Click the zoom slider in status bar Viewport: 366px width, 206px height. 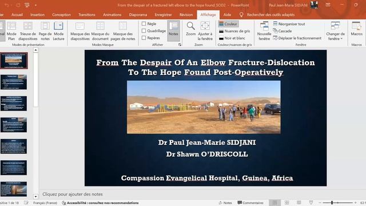point(337,203)
